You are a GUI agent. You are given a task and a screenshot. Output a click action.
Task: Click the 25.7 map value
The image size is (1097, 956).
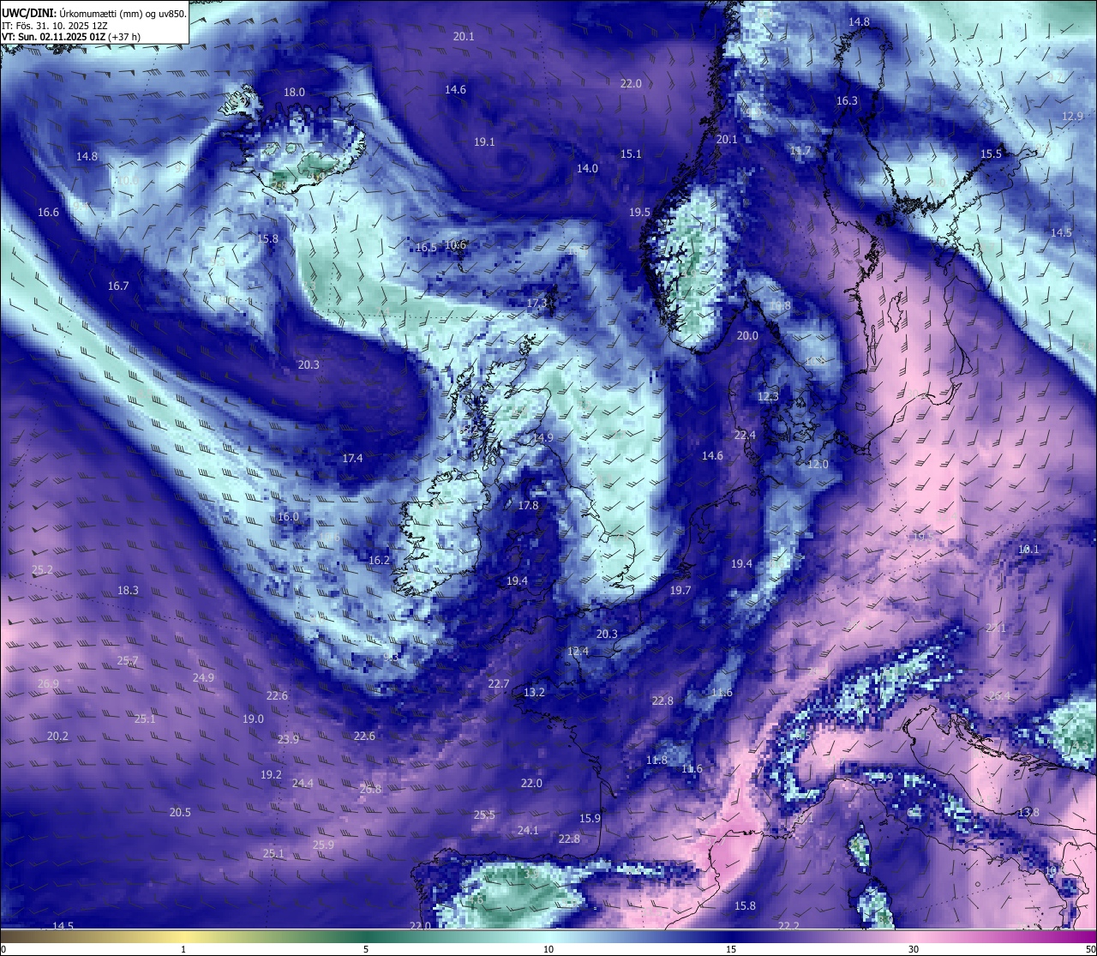click(128, 659)
